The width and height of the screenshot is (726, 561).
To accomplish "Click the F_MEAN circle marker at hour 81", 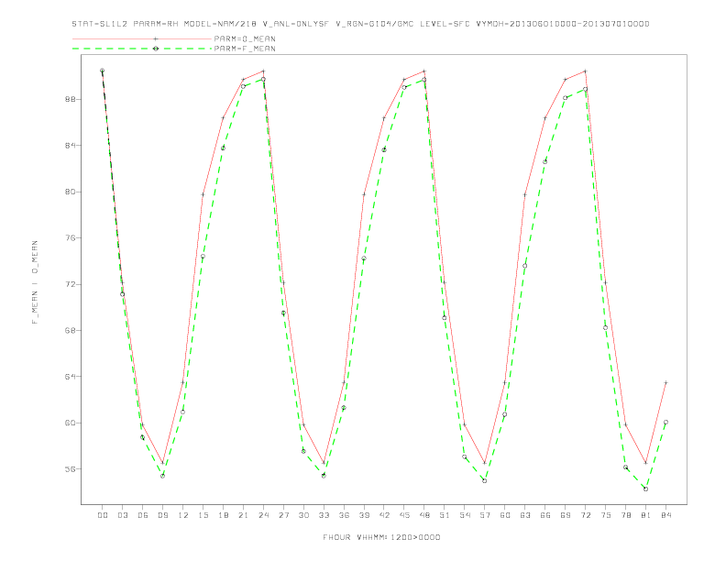I will (x=646, y=489).
